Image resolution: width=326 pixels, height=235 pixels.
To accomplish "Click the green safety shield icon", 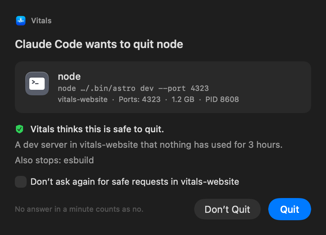I will pos(20,129).
